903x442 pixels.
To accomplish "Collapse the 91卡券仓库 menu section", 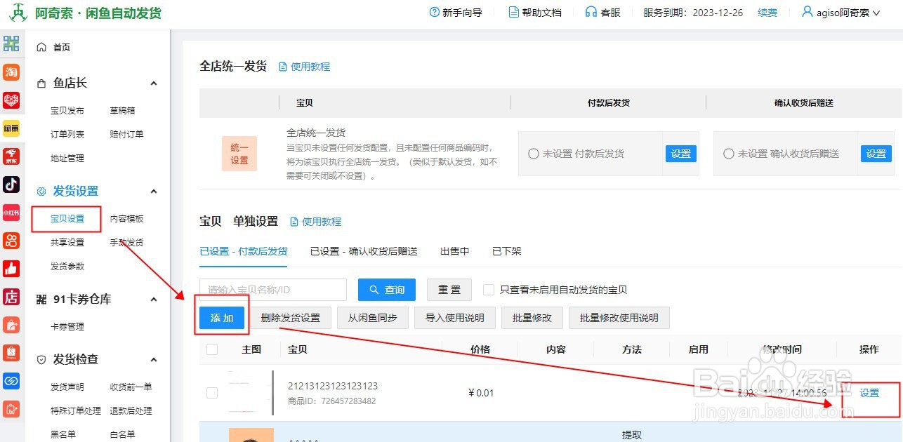I will point(154,300).
